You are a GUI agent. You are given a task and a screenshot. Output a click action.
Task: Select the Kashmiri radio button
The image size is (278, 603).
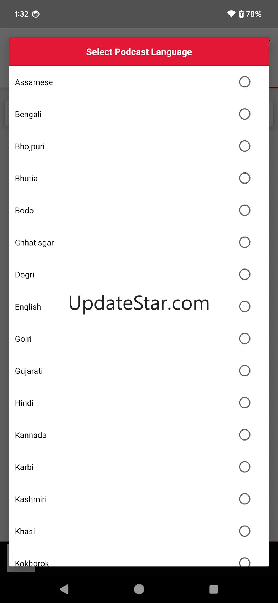(x=244, y=499)
